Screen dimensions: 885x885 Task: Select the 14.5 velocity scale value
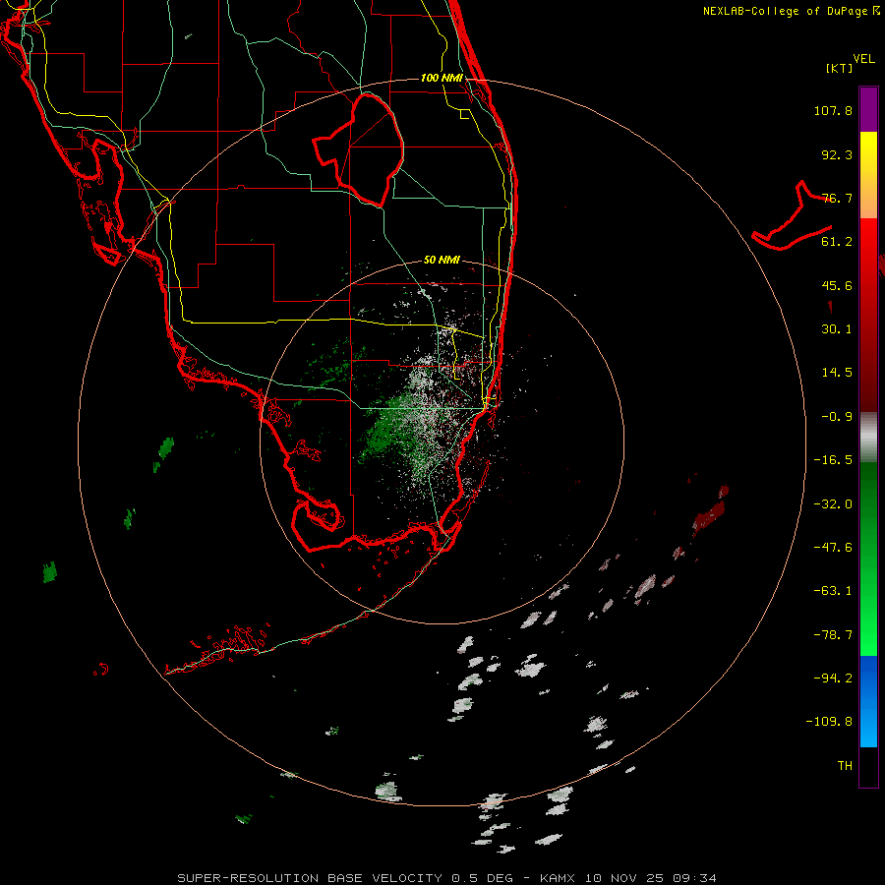point(837,373)
